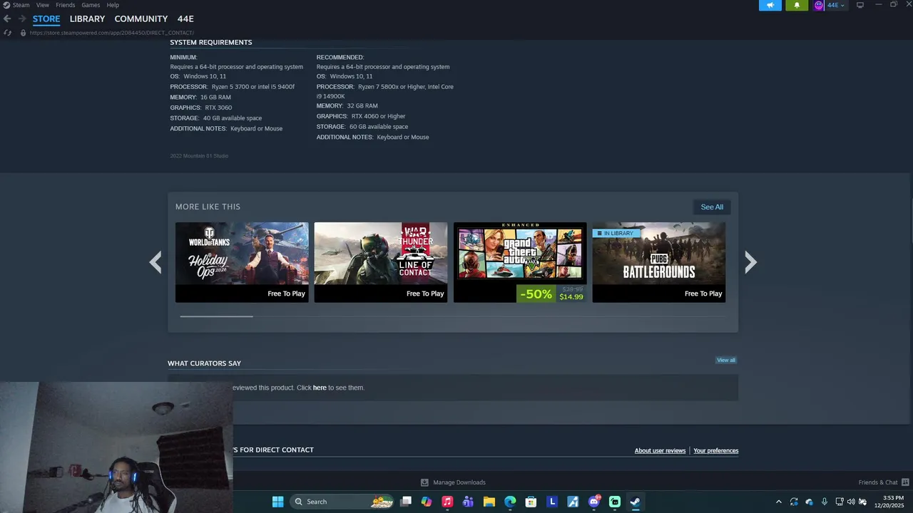Enter Big Picture mode monitor icon
913x513 pixels.
(x=860, y=5)
